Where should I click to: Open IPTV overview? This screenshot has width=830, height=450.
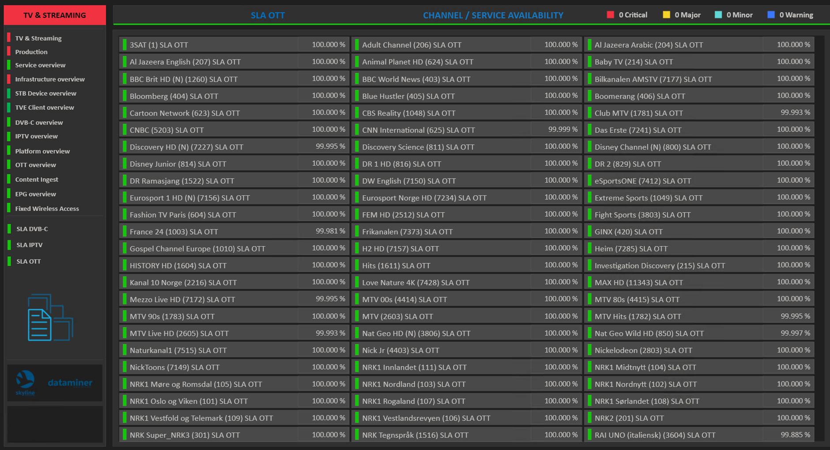pyautogui.click(x=36, y=136)
